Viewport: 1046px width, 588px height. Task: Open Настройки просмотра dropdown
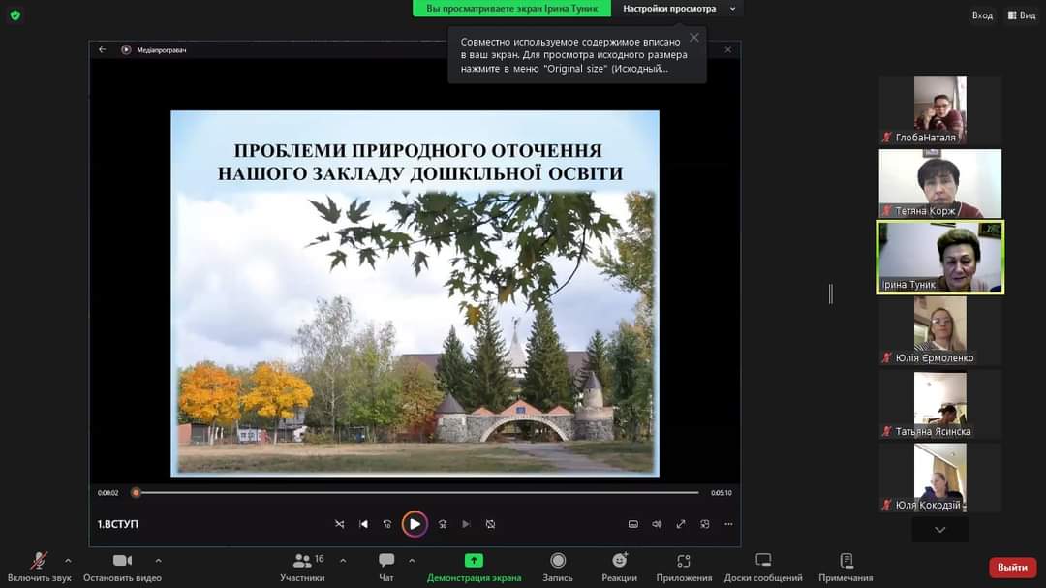[677, 9]
